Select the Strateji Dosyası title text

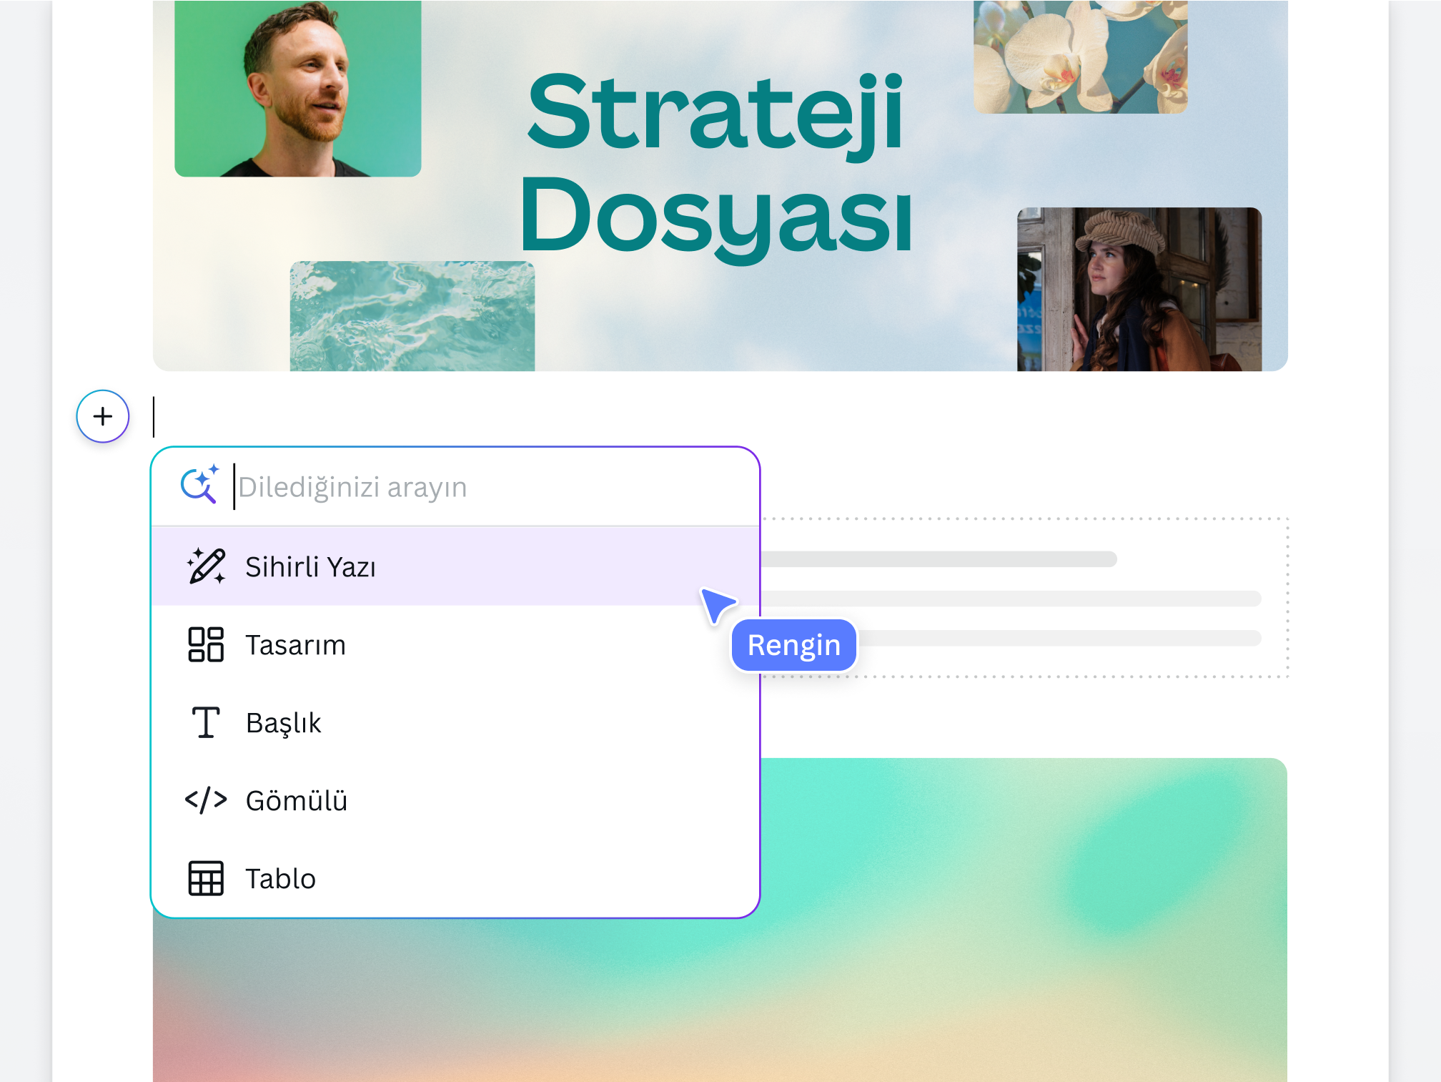[x=717, y=161]
